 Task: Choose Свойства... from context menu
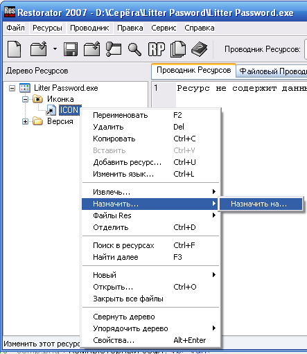(x=150, y=340)
